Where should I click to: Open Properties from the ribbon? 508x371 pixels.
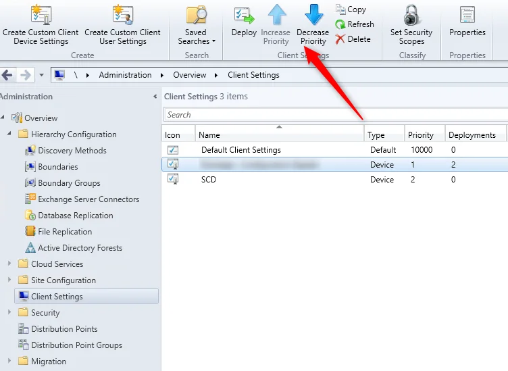click(467, 22)
